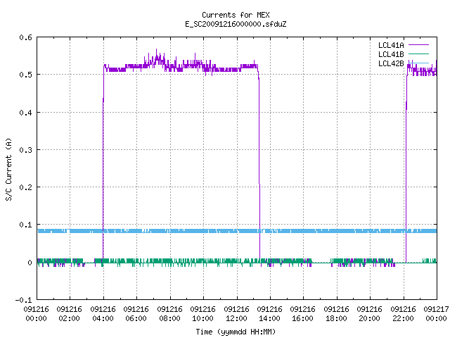Click the 0.2 y-axis tick label

[x=25, y=187]
